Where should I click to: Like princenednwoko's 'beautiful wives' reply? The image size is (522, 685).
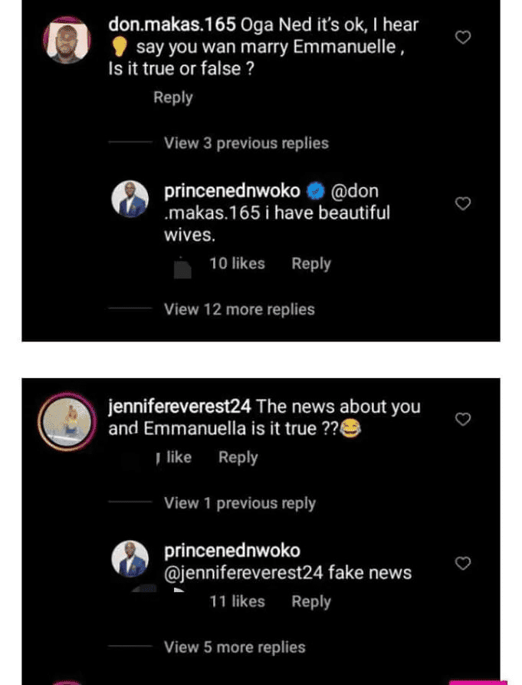click(463, 203)
